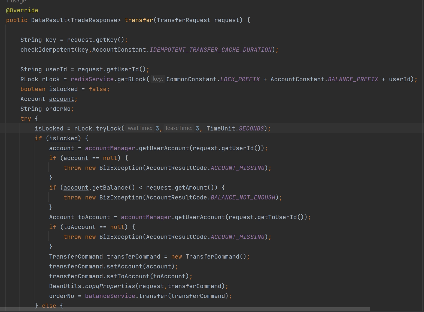This screenshot has width=424, height=312.
Task: Click account in the 'account == null' check
Action: coord(76,158)
